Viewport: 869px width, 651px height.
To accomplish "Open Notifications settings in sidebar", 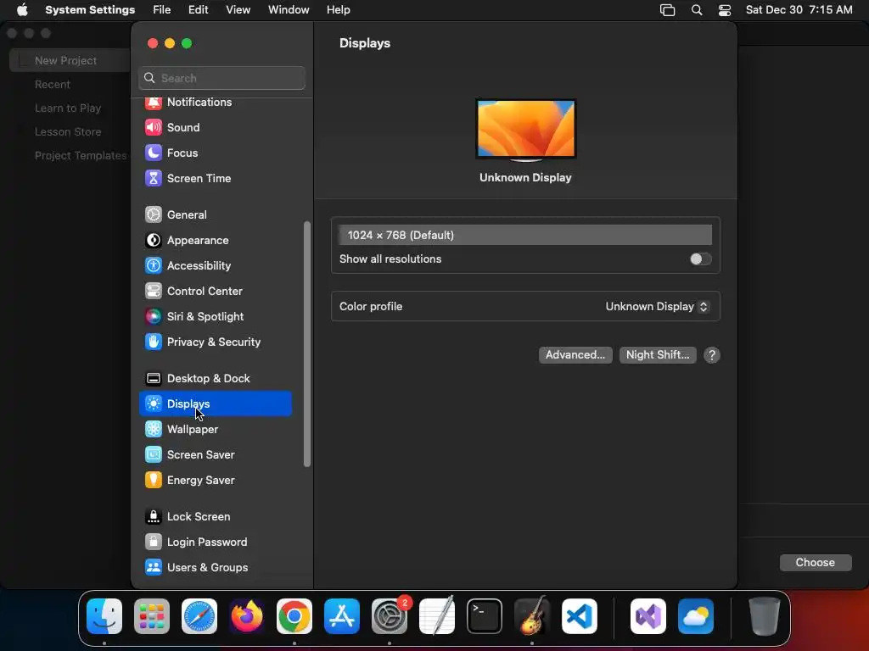I will (x=215, y=103).
